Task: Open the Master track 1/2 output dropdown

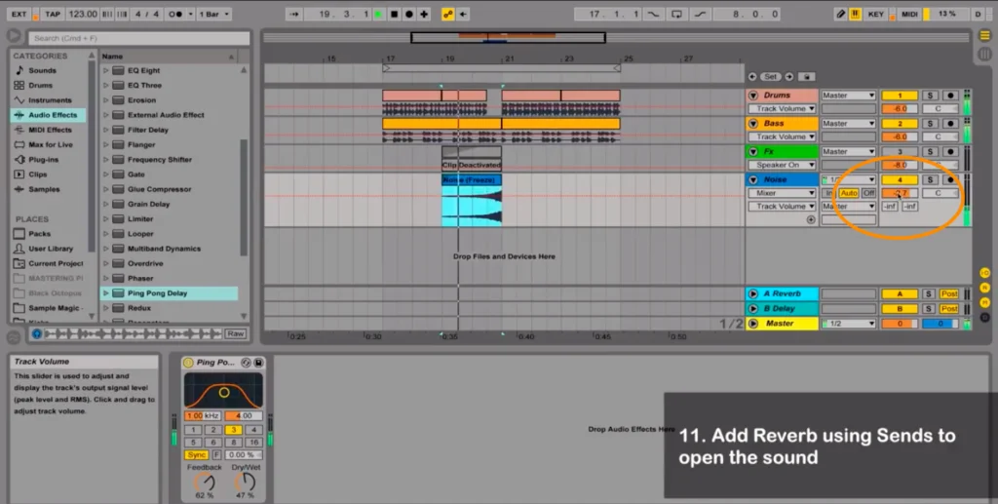Action: click(x=849, y=324)
